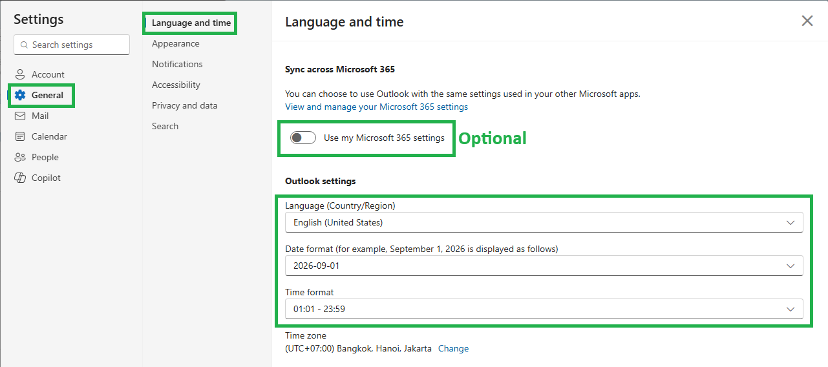Click the General gear icon

[x=20, y=95]
